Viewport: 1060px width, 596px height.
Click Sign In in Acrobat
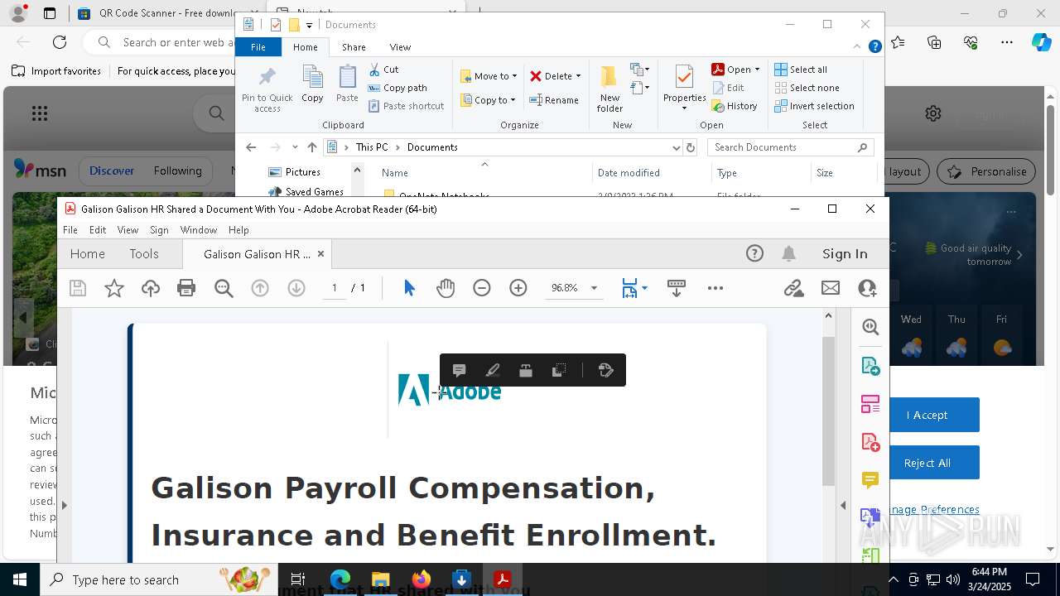(845, 254)
